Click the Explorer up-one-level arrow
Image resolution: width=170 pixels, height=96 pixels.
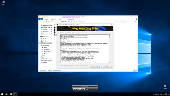[x=47, y=22]
